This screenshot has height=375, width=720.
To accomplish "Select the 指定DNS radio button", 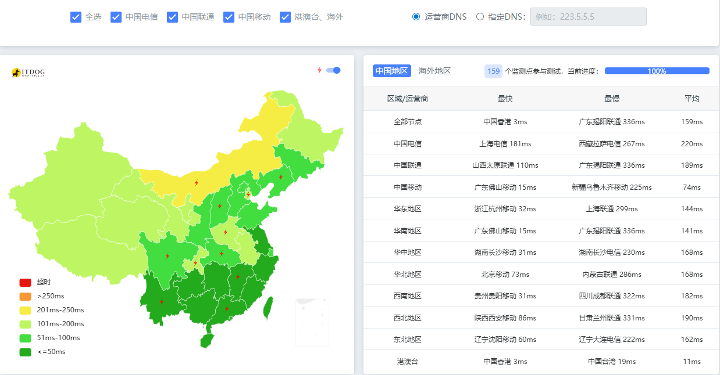I will coord(480,17).
